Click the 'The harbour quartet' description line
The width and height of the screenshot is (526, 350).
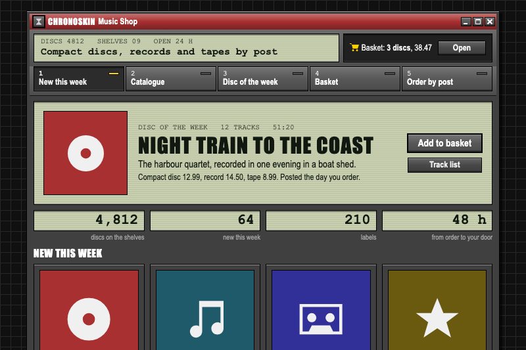[247, 164]
